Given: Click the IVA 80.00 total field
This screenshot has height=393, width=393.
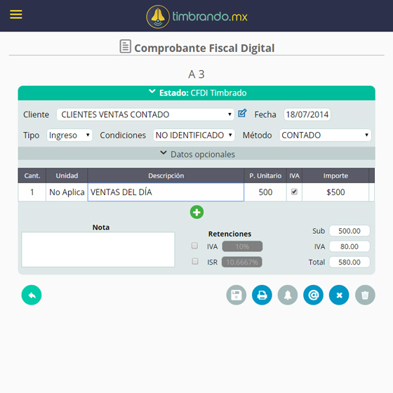Looking at the screenshot, I should tap(349, 246).
